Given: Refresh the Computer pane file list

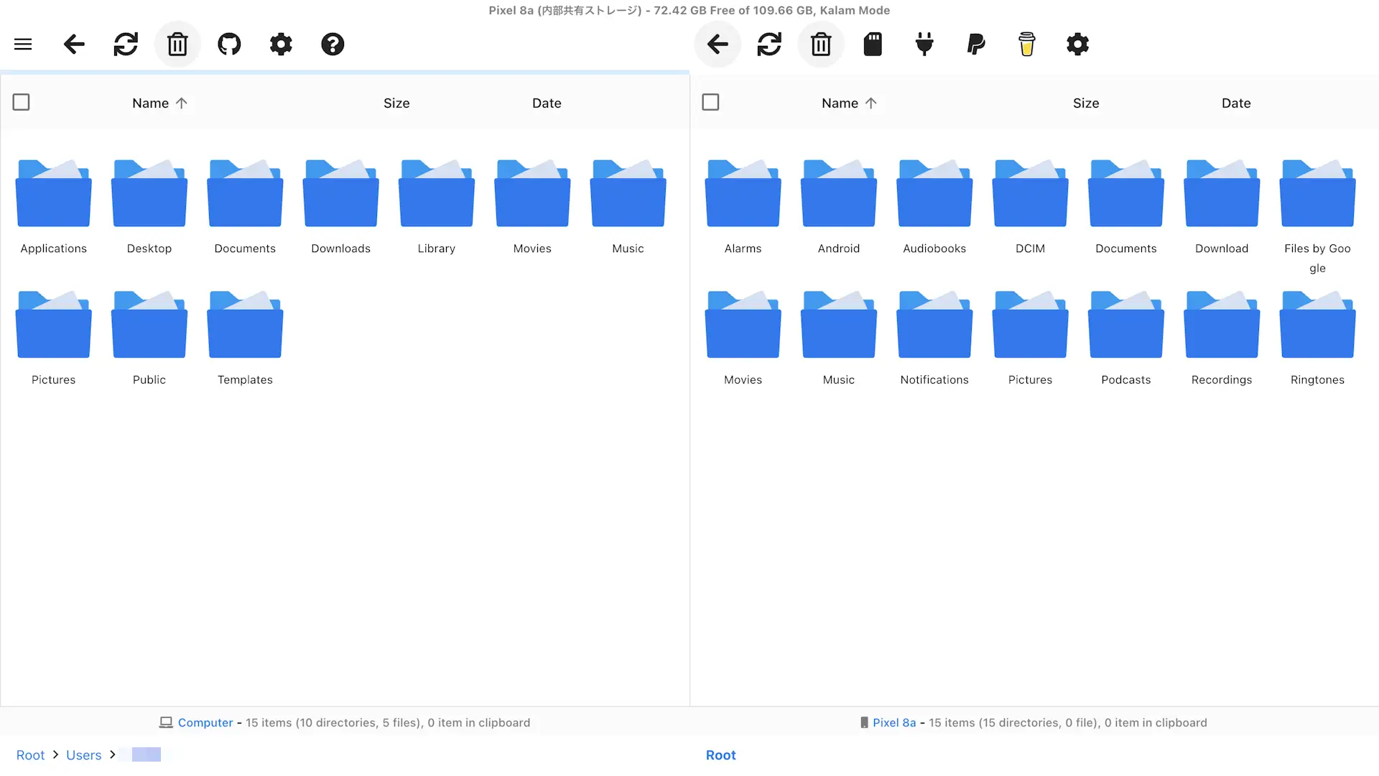Looking at the screenshot, I should (x=126, y=45).
